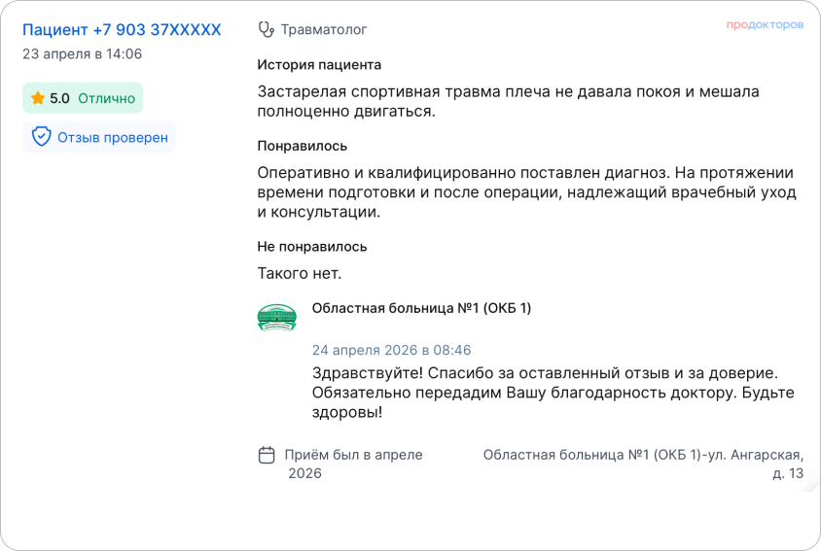This screenshot has height=551, width=821.
Task: Open patient profile link +7 903 37XXXXX
Action: point(122,30)
